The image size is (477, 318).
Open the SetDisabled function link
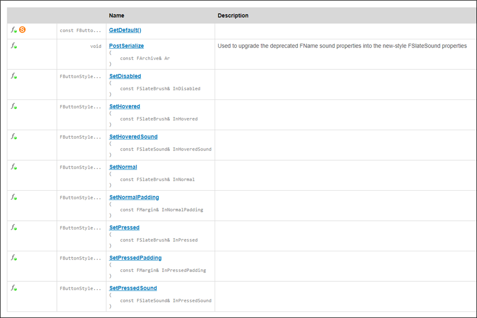tap(125, 76)
